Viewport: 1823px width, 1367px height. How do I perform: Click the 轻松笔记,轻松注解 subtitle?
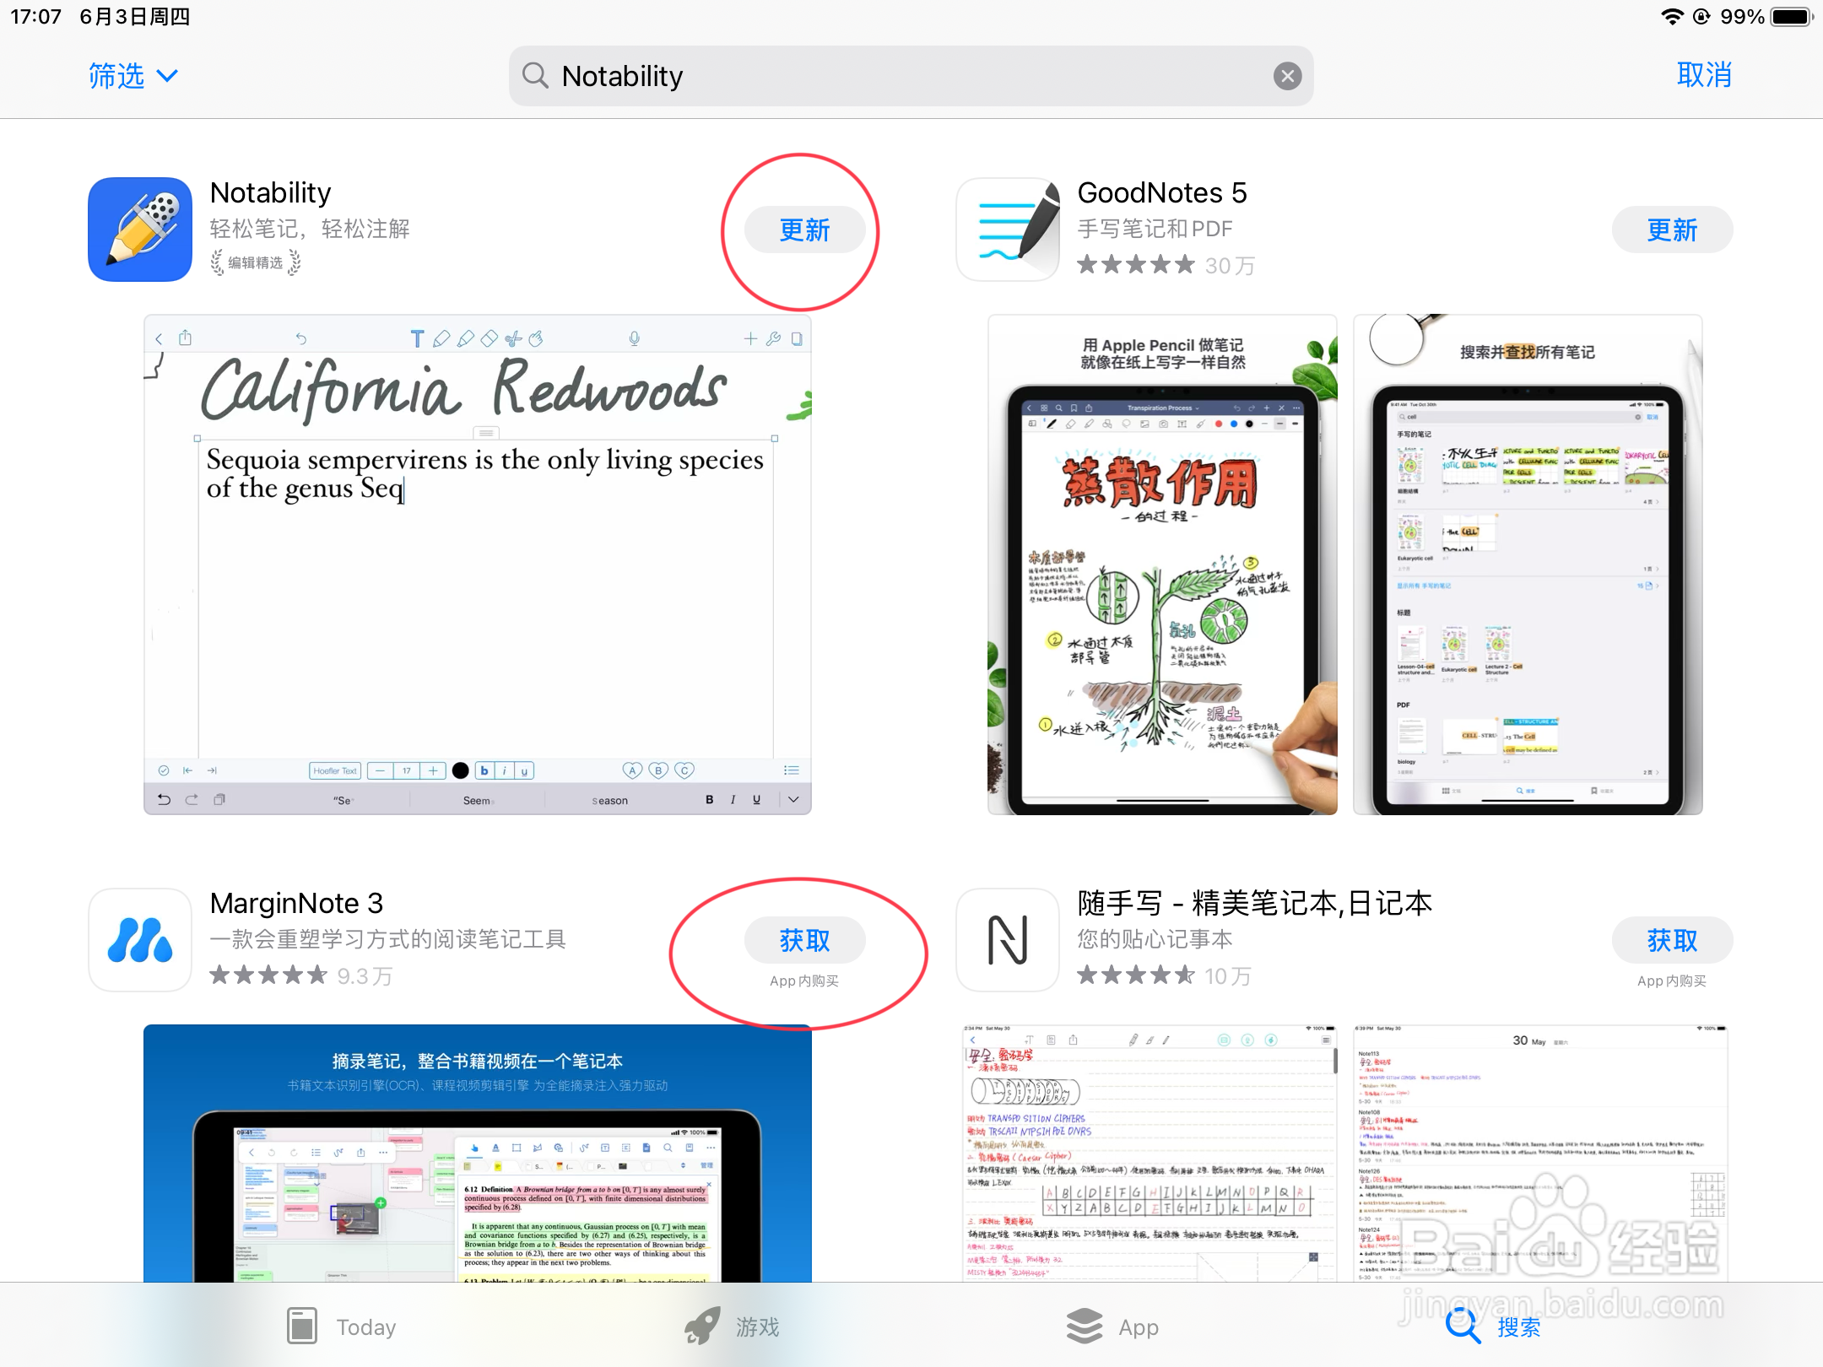[310, 229]
